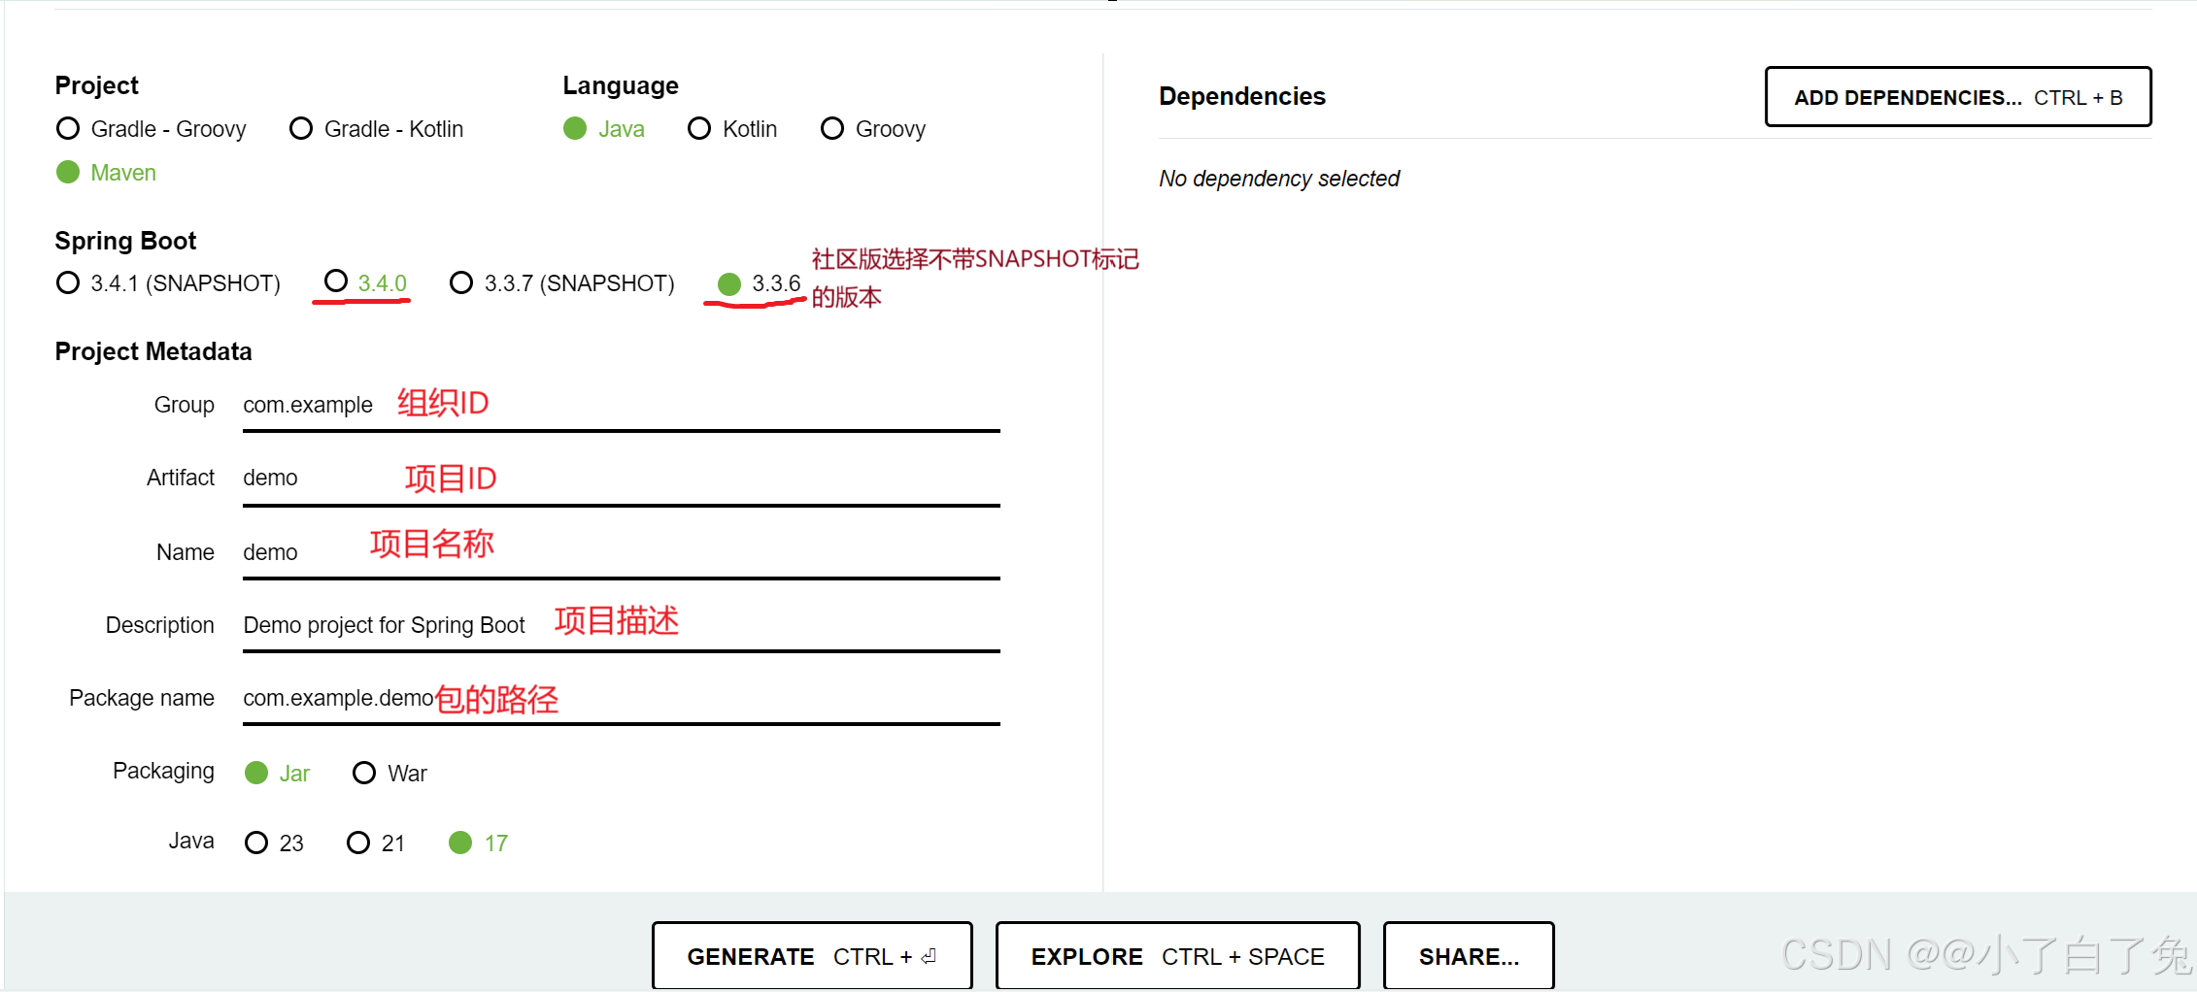
Task: Click the Spring Boot heading
Action: tap(125, 241)
